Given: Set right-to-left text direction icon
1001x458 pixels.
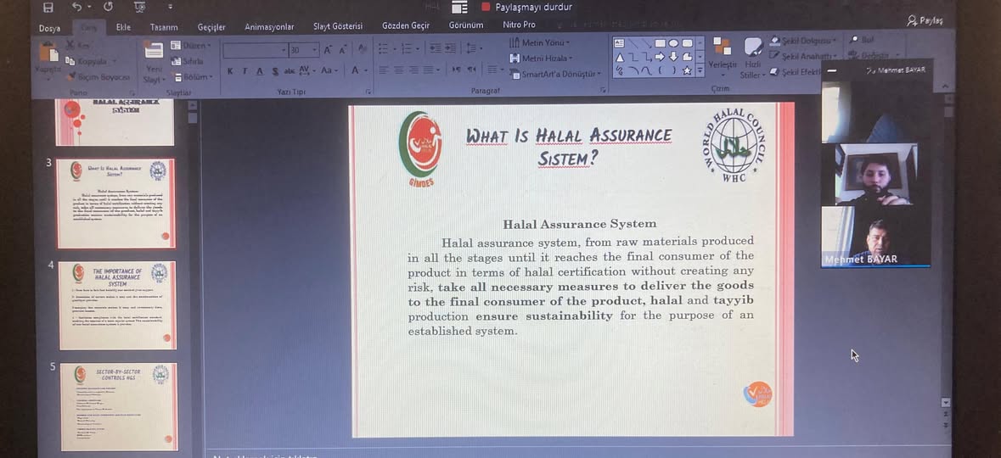Looking at the screenshot, I should (472, 70).
